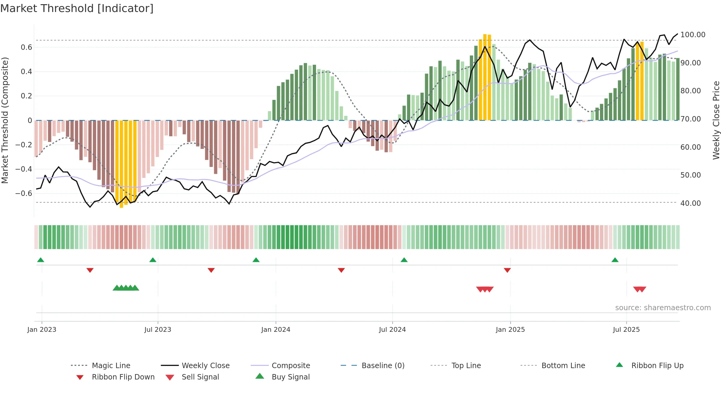This screenshot has width=721, height=405.
Task: Click the ribbon flip down marker near Jan 2025
Action: point(507,270)
